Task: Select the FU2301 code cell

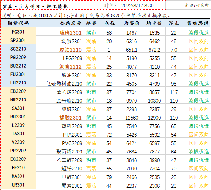Action: click(18, 74)
